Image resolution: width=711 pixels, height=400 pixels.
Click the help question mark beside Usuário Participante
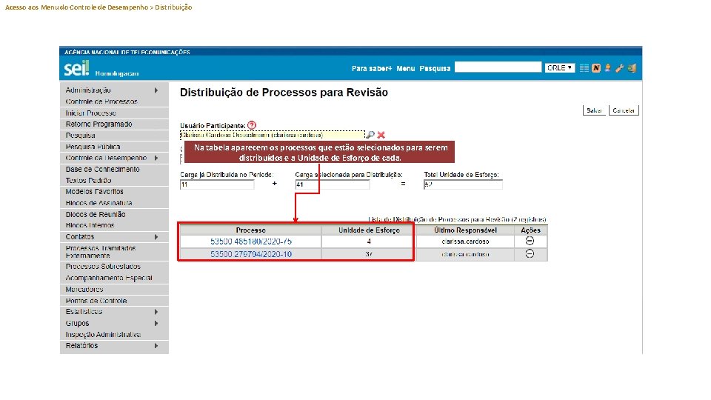252,125
